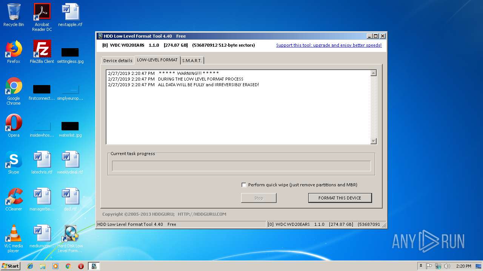Open ded.rtf document icon
483x271 pixels.
pos(70,199)
